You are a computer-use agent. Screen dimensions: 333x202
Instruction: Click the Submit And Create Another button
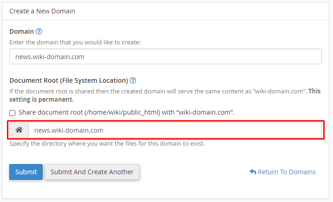tap(92, 172)
